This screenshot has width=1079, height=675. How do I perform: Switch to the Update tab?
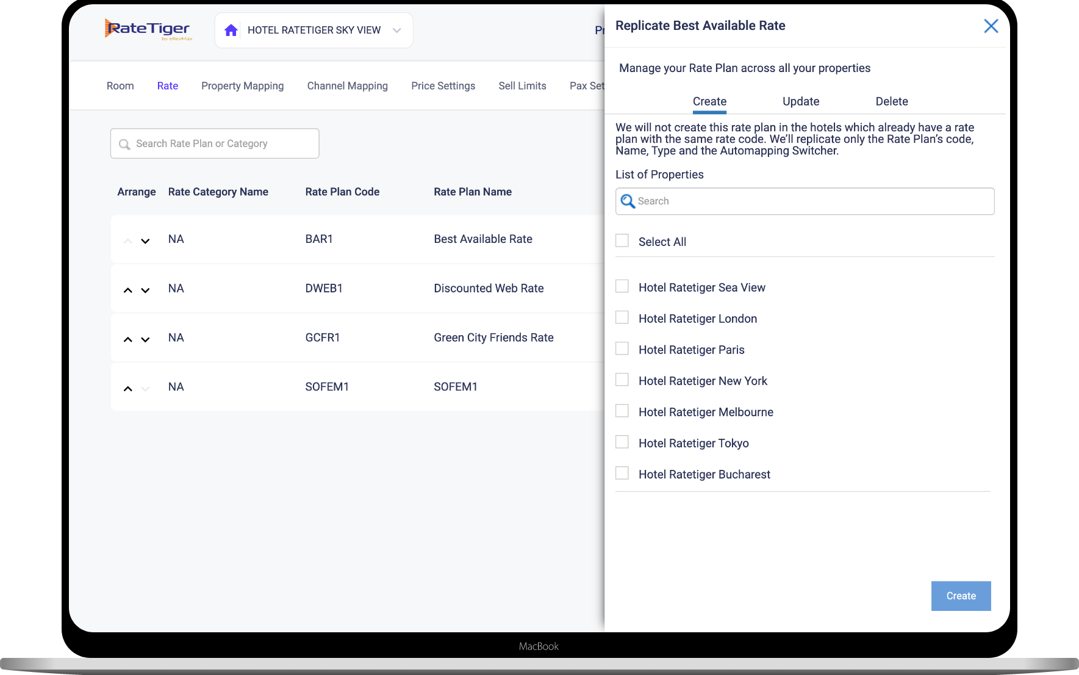click(801, 102)
